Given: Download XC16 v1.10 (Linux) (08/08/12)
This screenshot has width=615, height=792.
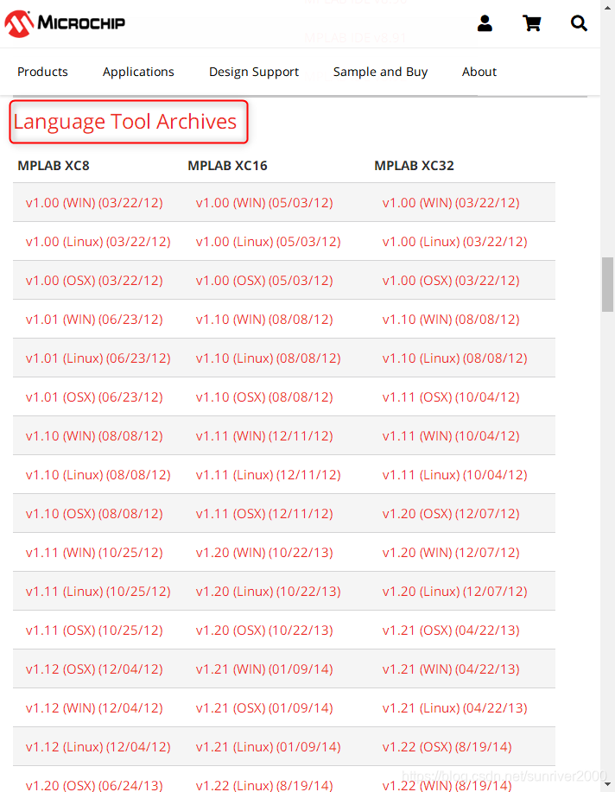Looking at the screenshot, I should pos(269,358).
